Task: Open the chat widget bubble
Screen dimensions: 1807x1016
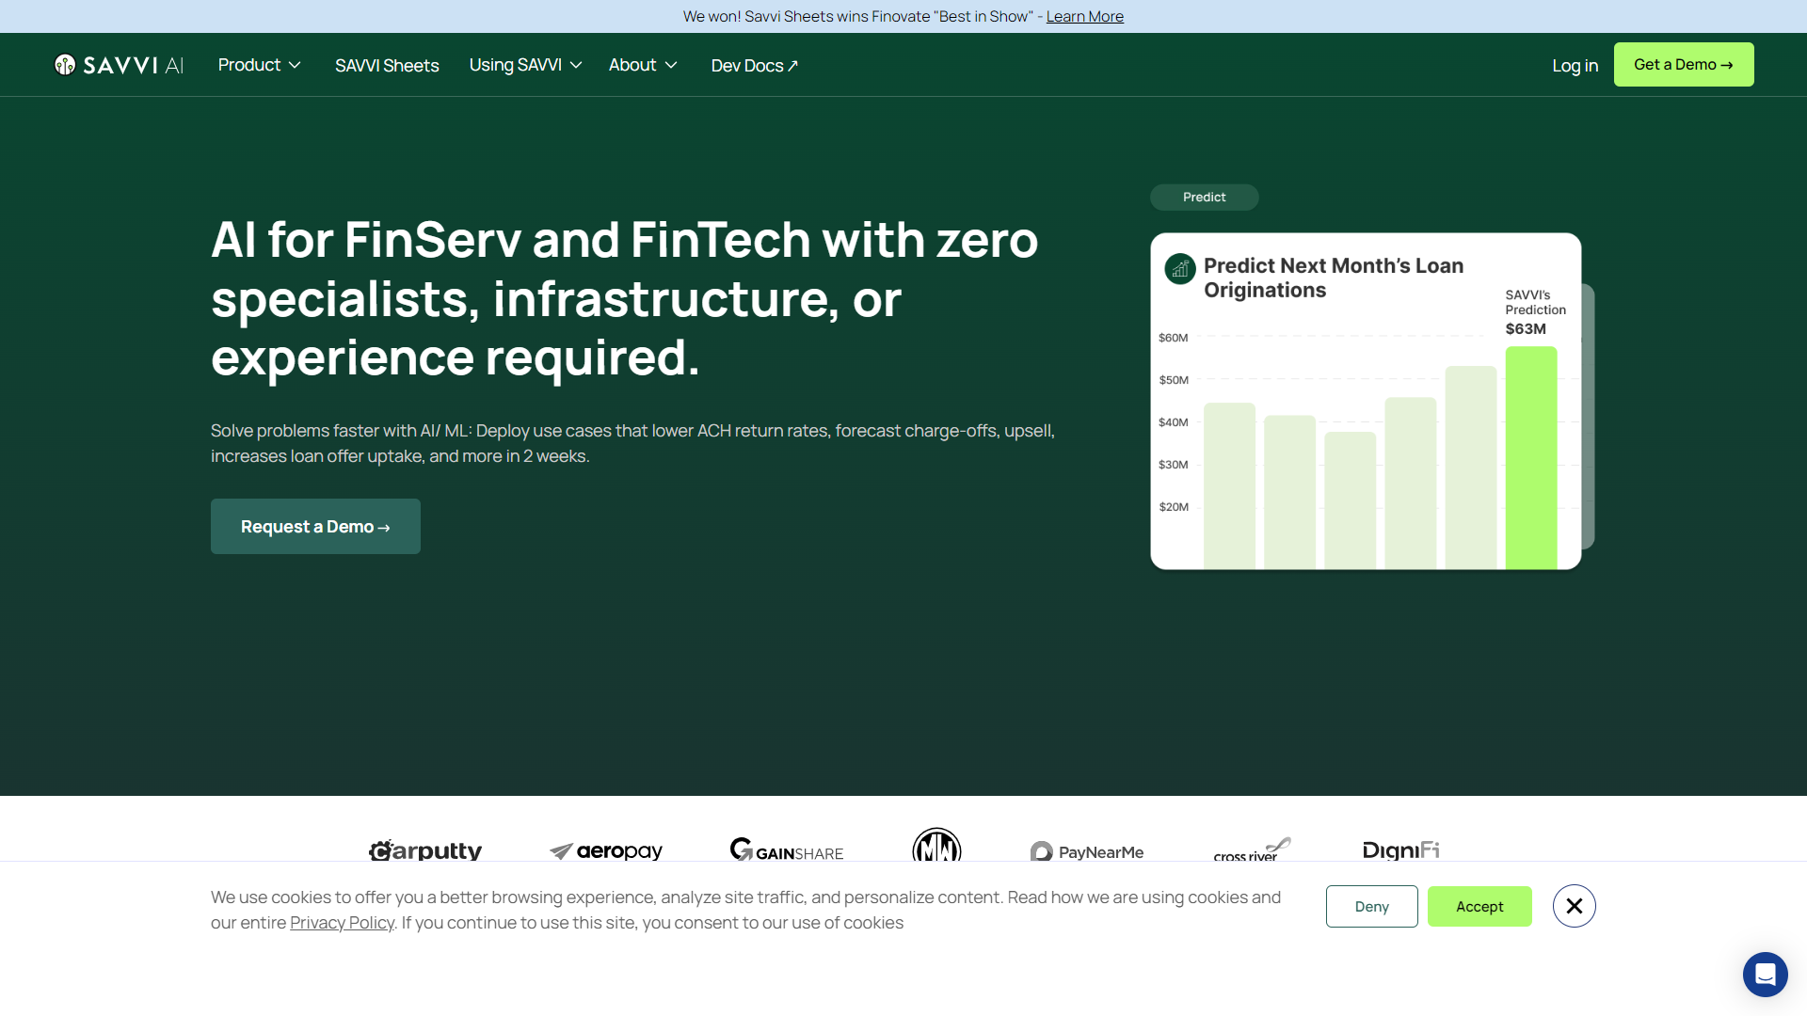Action: (1765, 975)
